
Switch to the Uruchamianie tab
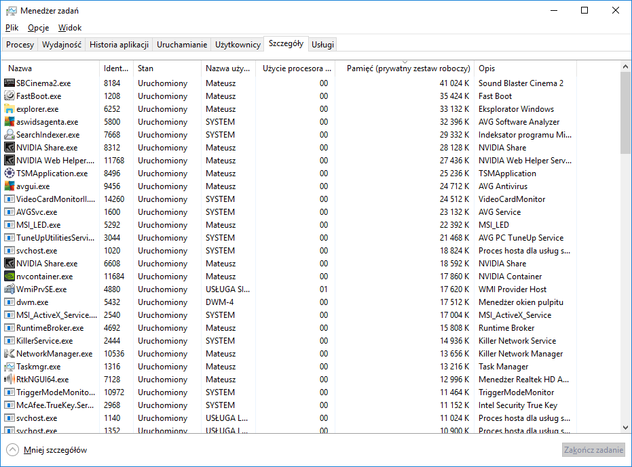[182, 45]
